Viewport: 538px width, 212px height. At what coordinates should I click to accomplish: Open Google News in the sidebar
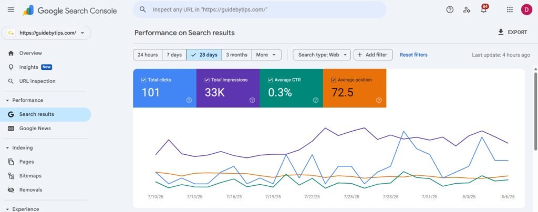point(35,128)
